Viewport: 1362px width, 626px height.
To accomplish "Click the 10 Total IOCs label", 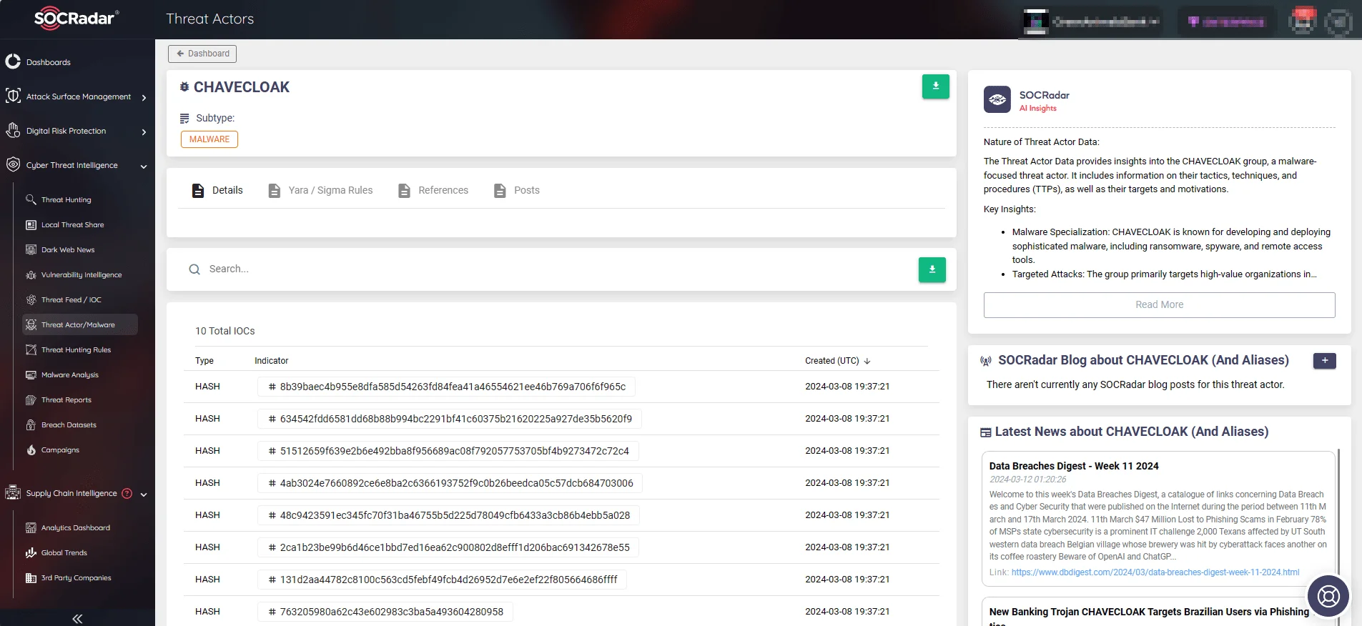I will click(x=225, y=331).
